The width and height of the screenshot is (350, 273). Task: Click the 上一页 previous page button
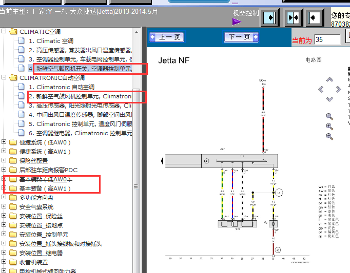167,37
